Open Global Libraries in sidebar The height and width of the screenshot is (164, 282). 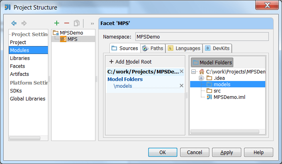pos(28,98)
